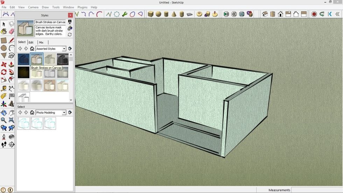Open the Assorted Styles dropdown
343x193 pixels.
click(x=64, y=49)
